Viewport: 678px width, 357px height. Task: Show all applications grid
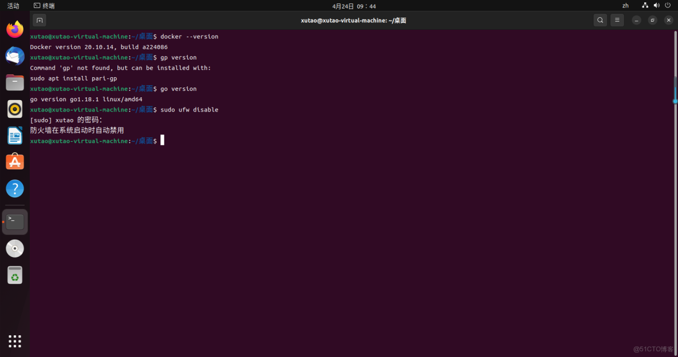click(15, 341)
